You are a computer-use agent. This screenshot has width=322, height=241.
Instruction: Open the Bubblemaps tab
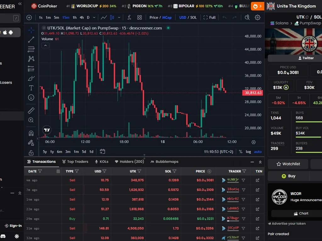click(x=164, y=162)
